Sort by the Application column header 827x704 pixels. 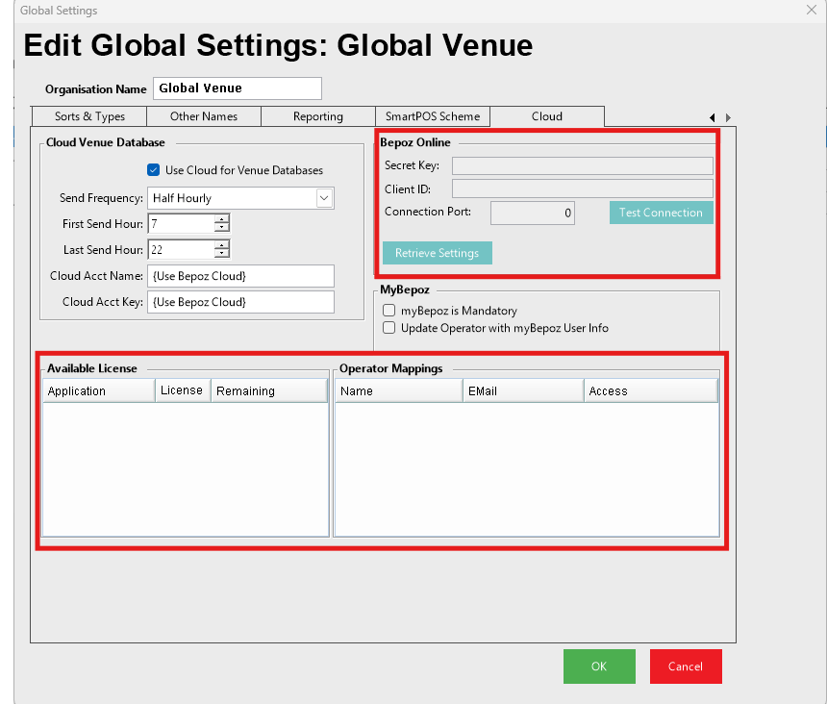(98, 391)
